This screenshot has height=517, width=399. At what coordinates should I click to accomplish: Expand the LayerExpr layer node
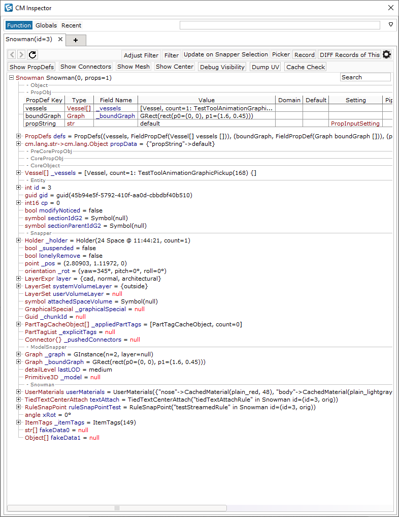pos(18,279)
